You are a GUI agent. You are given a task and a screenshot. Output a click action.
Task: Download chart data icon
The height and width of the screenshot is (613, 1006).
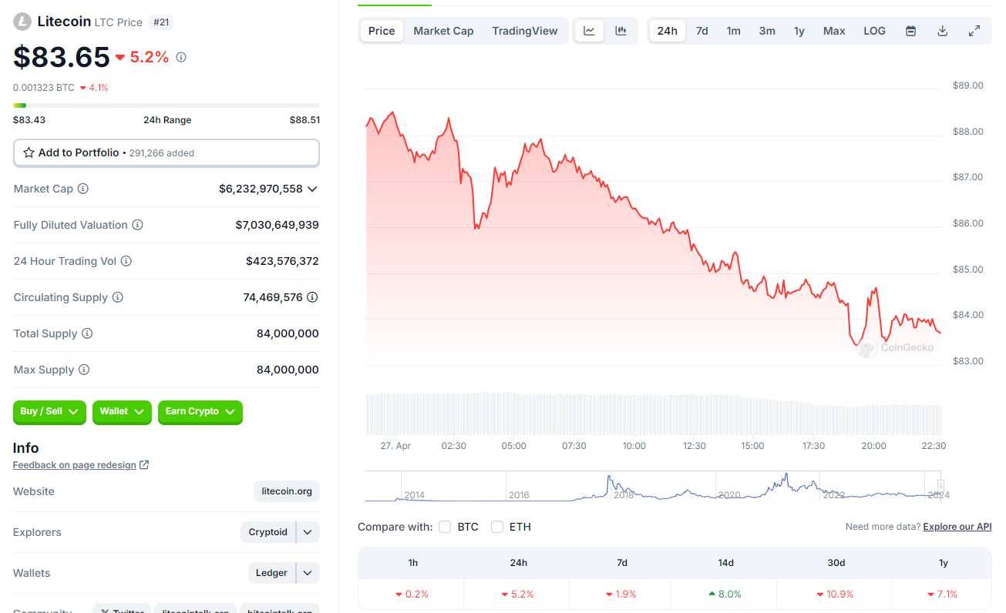pos(942,31)
